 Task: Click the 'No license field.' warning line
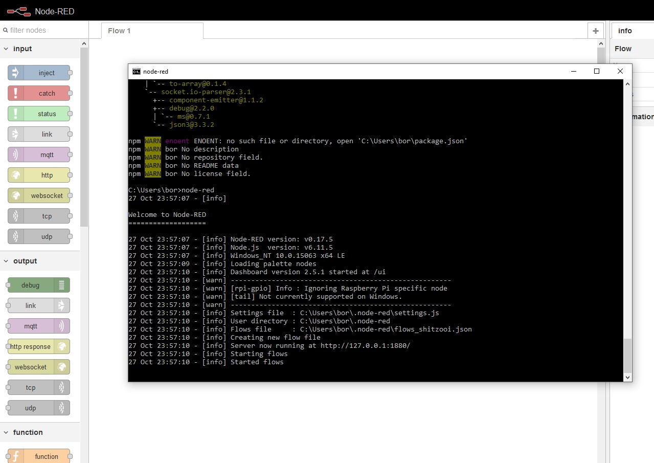pos(190,174)
